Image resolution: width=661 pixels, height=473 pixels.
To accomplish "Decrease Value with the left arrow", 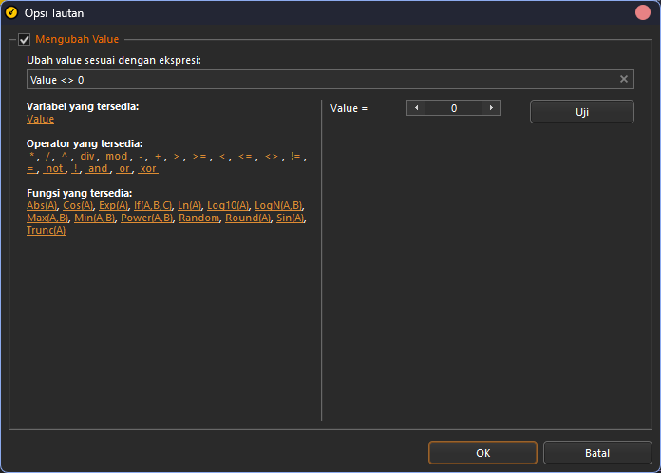I will coord(416,108).
